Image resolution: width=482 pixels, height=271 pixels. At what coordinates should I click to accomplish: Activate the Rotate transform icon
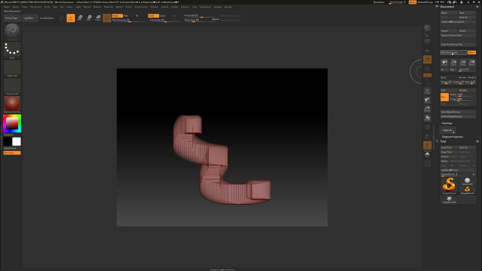(98, 18)
